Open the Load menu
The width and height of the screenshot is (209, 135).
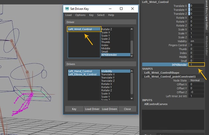[x=68, y=15]
